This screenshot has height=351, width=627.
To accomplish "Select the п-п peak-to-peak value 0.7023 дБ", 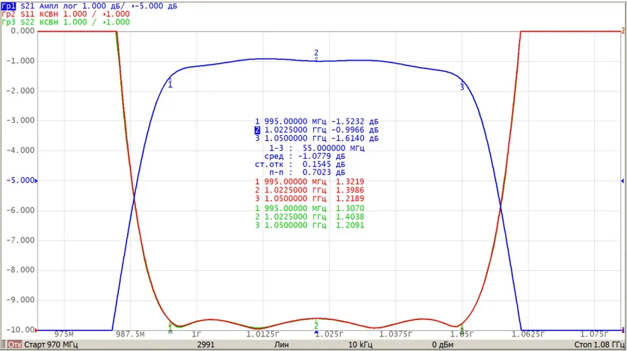I will pos(324,172).
